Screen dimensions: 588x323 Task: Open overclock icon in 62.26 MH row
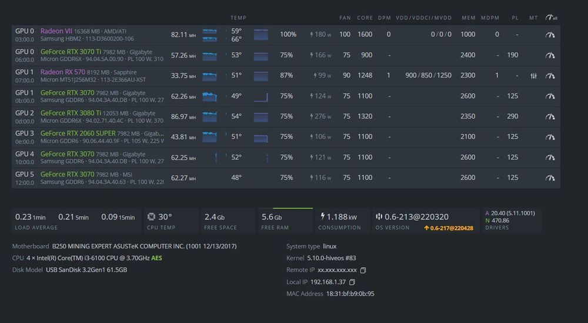tap(550, 96)
